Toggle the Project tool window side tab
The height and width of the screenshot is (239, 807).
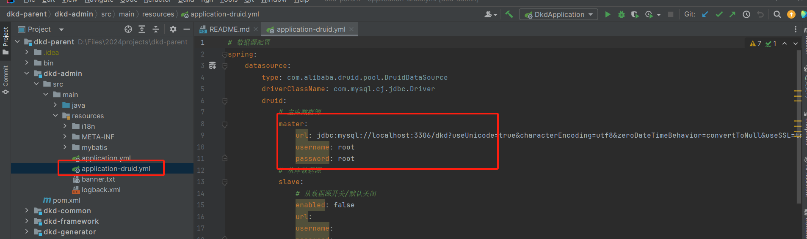[x=6, y=41]
